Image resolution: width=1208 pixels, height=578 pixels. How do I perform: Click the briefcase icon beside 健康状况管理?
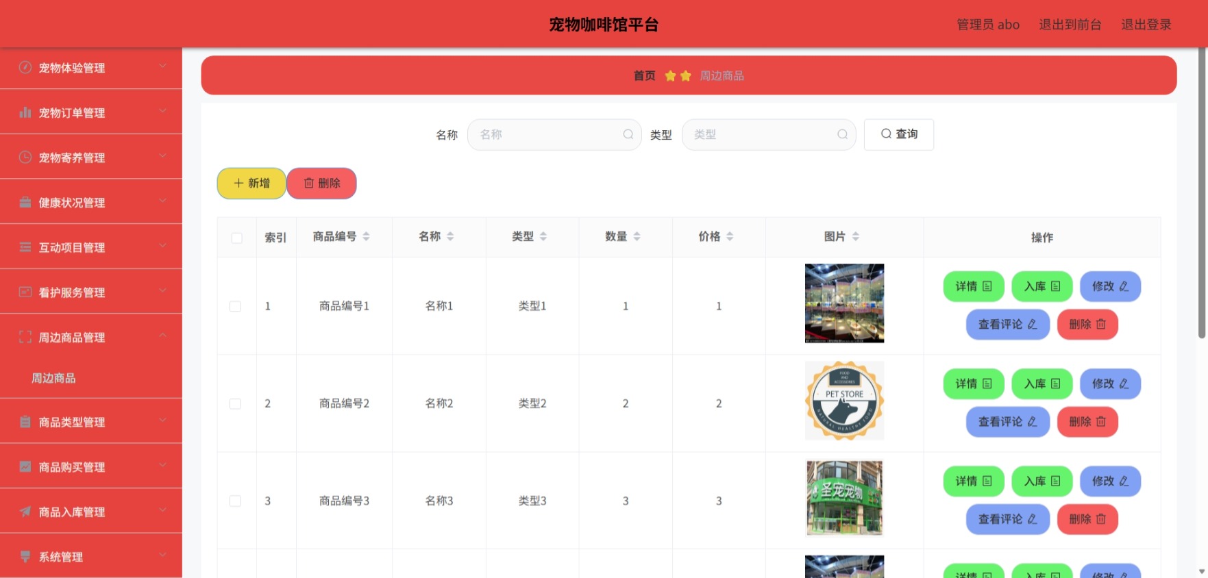[25, 202]
